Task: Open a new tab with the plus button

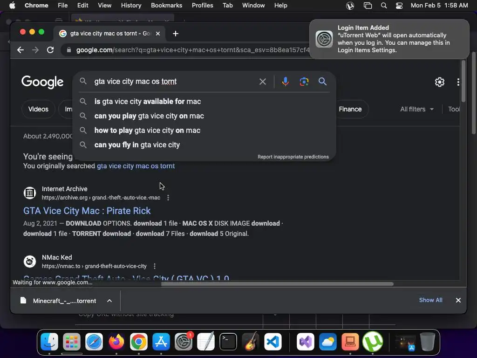Action: [176, 34]
